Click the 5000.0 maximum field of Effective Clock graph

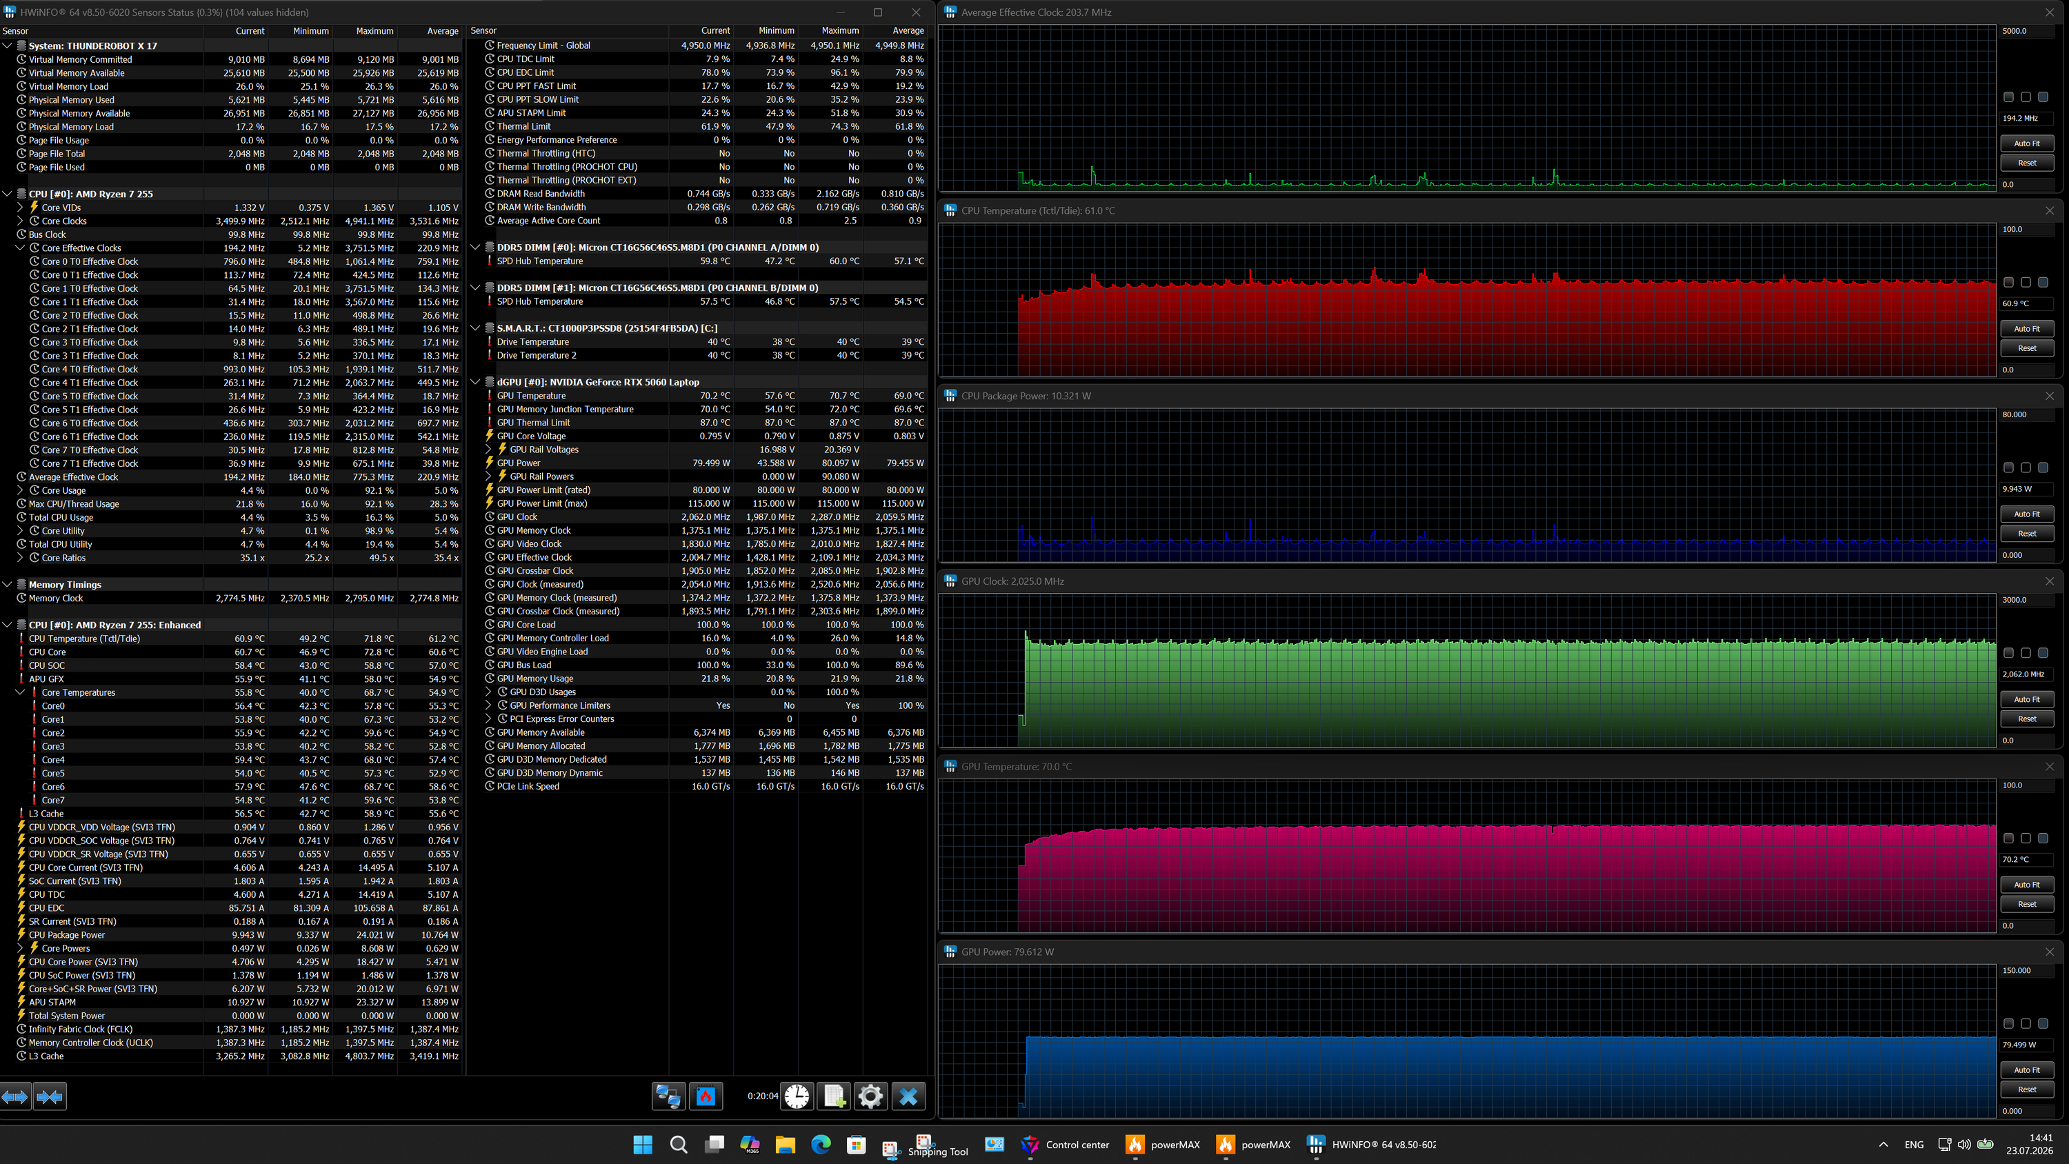[x=2026, y=31]
